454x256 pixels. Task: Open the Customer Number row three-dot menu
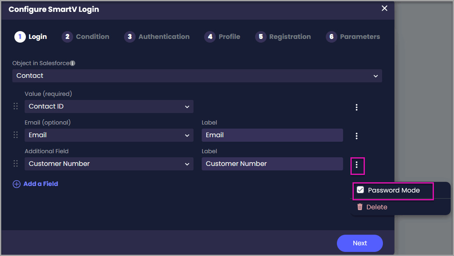point(357,165)
